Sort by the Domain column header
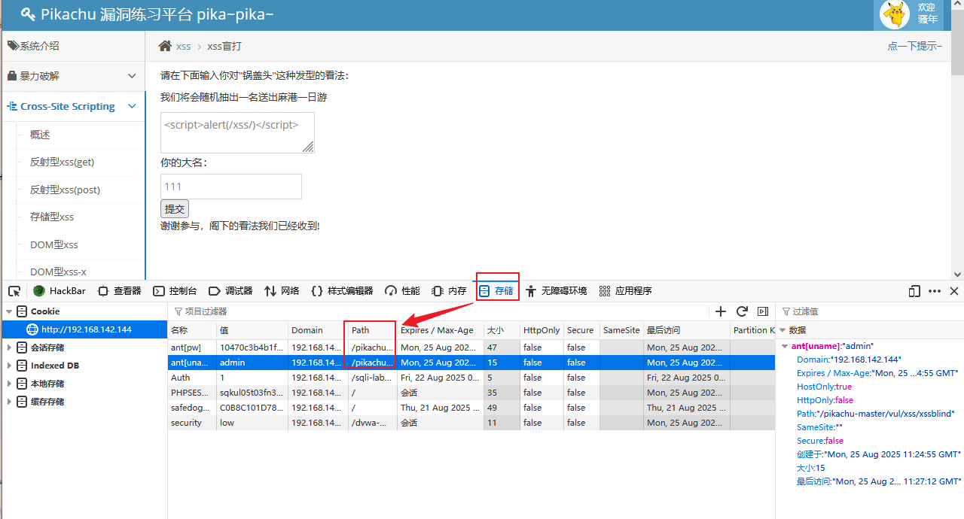Image resolution: width=964 pixels, height=519 pixels. click(x=317, y=330)
